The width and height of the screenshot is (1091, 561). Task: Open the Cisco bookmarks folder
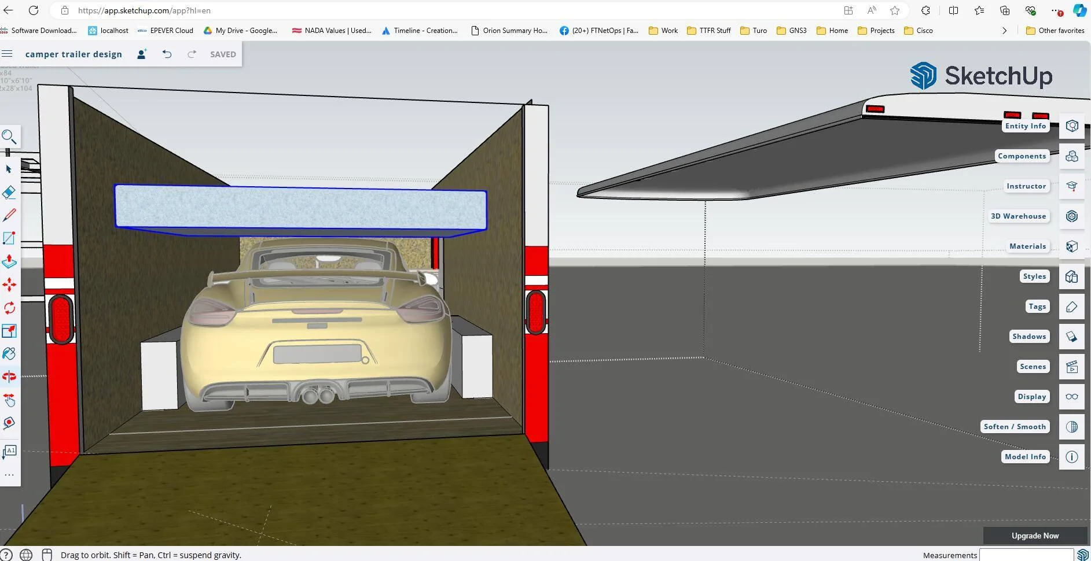point(918,31)
